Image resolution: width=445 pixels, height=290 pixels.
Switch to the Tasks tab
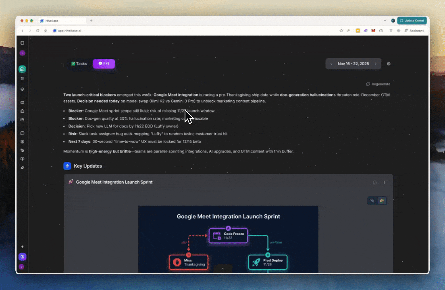click(79, 64)
